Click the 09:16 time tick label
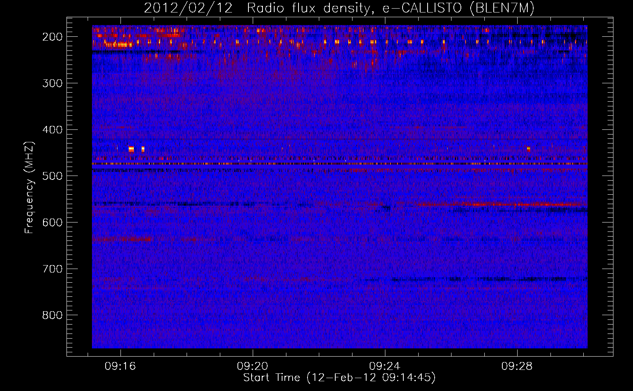Viewport: 633px width, 391px height. 120,366
